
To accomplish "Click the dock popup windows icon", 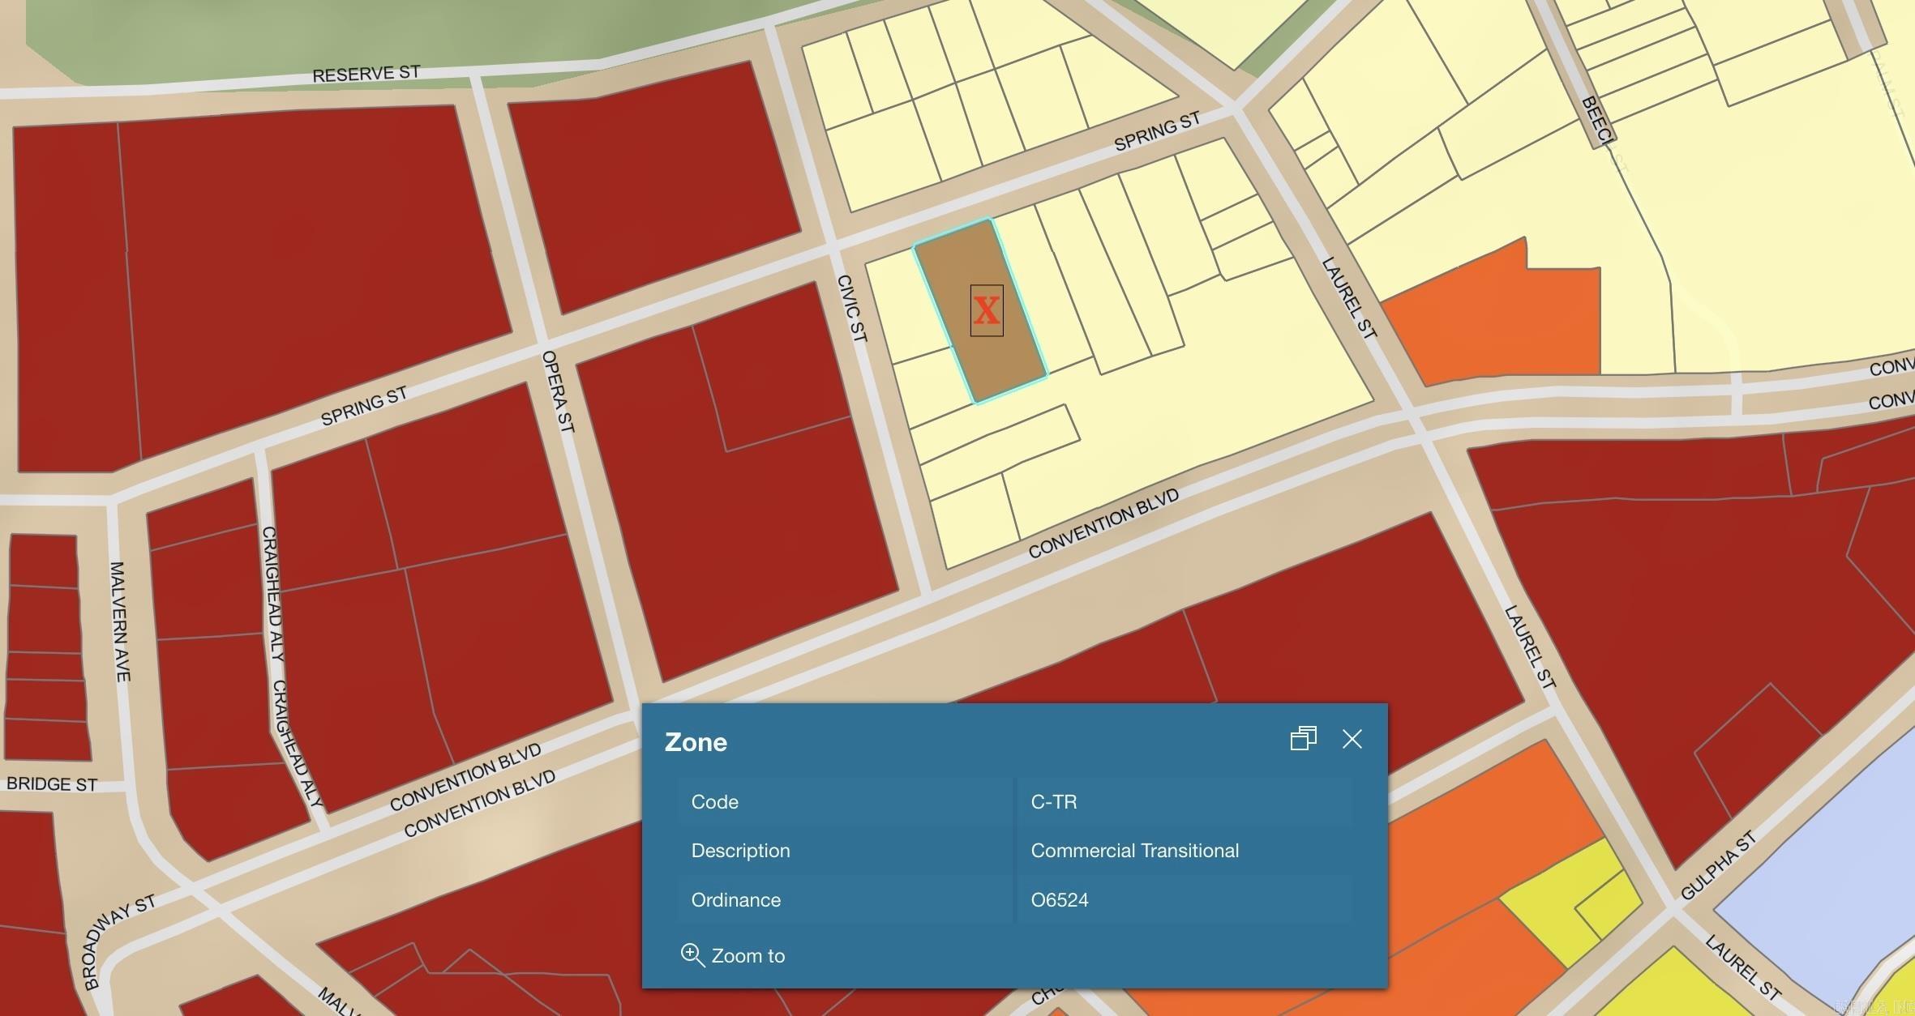I will 1303,738.
